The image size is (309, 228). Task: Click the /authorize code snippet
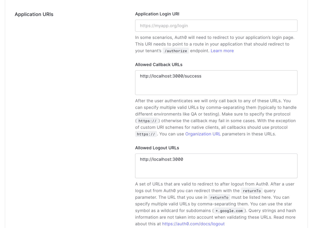tap(176, 51)
